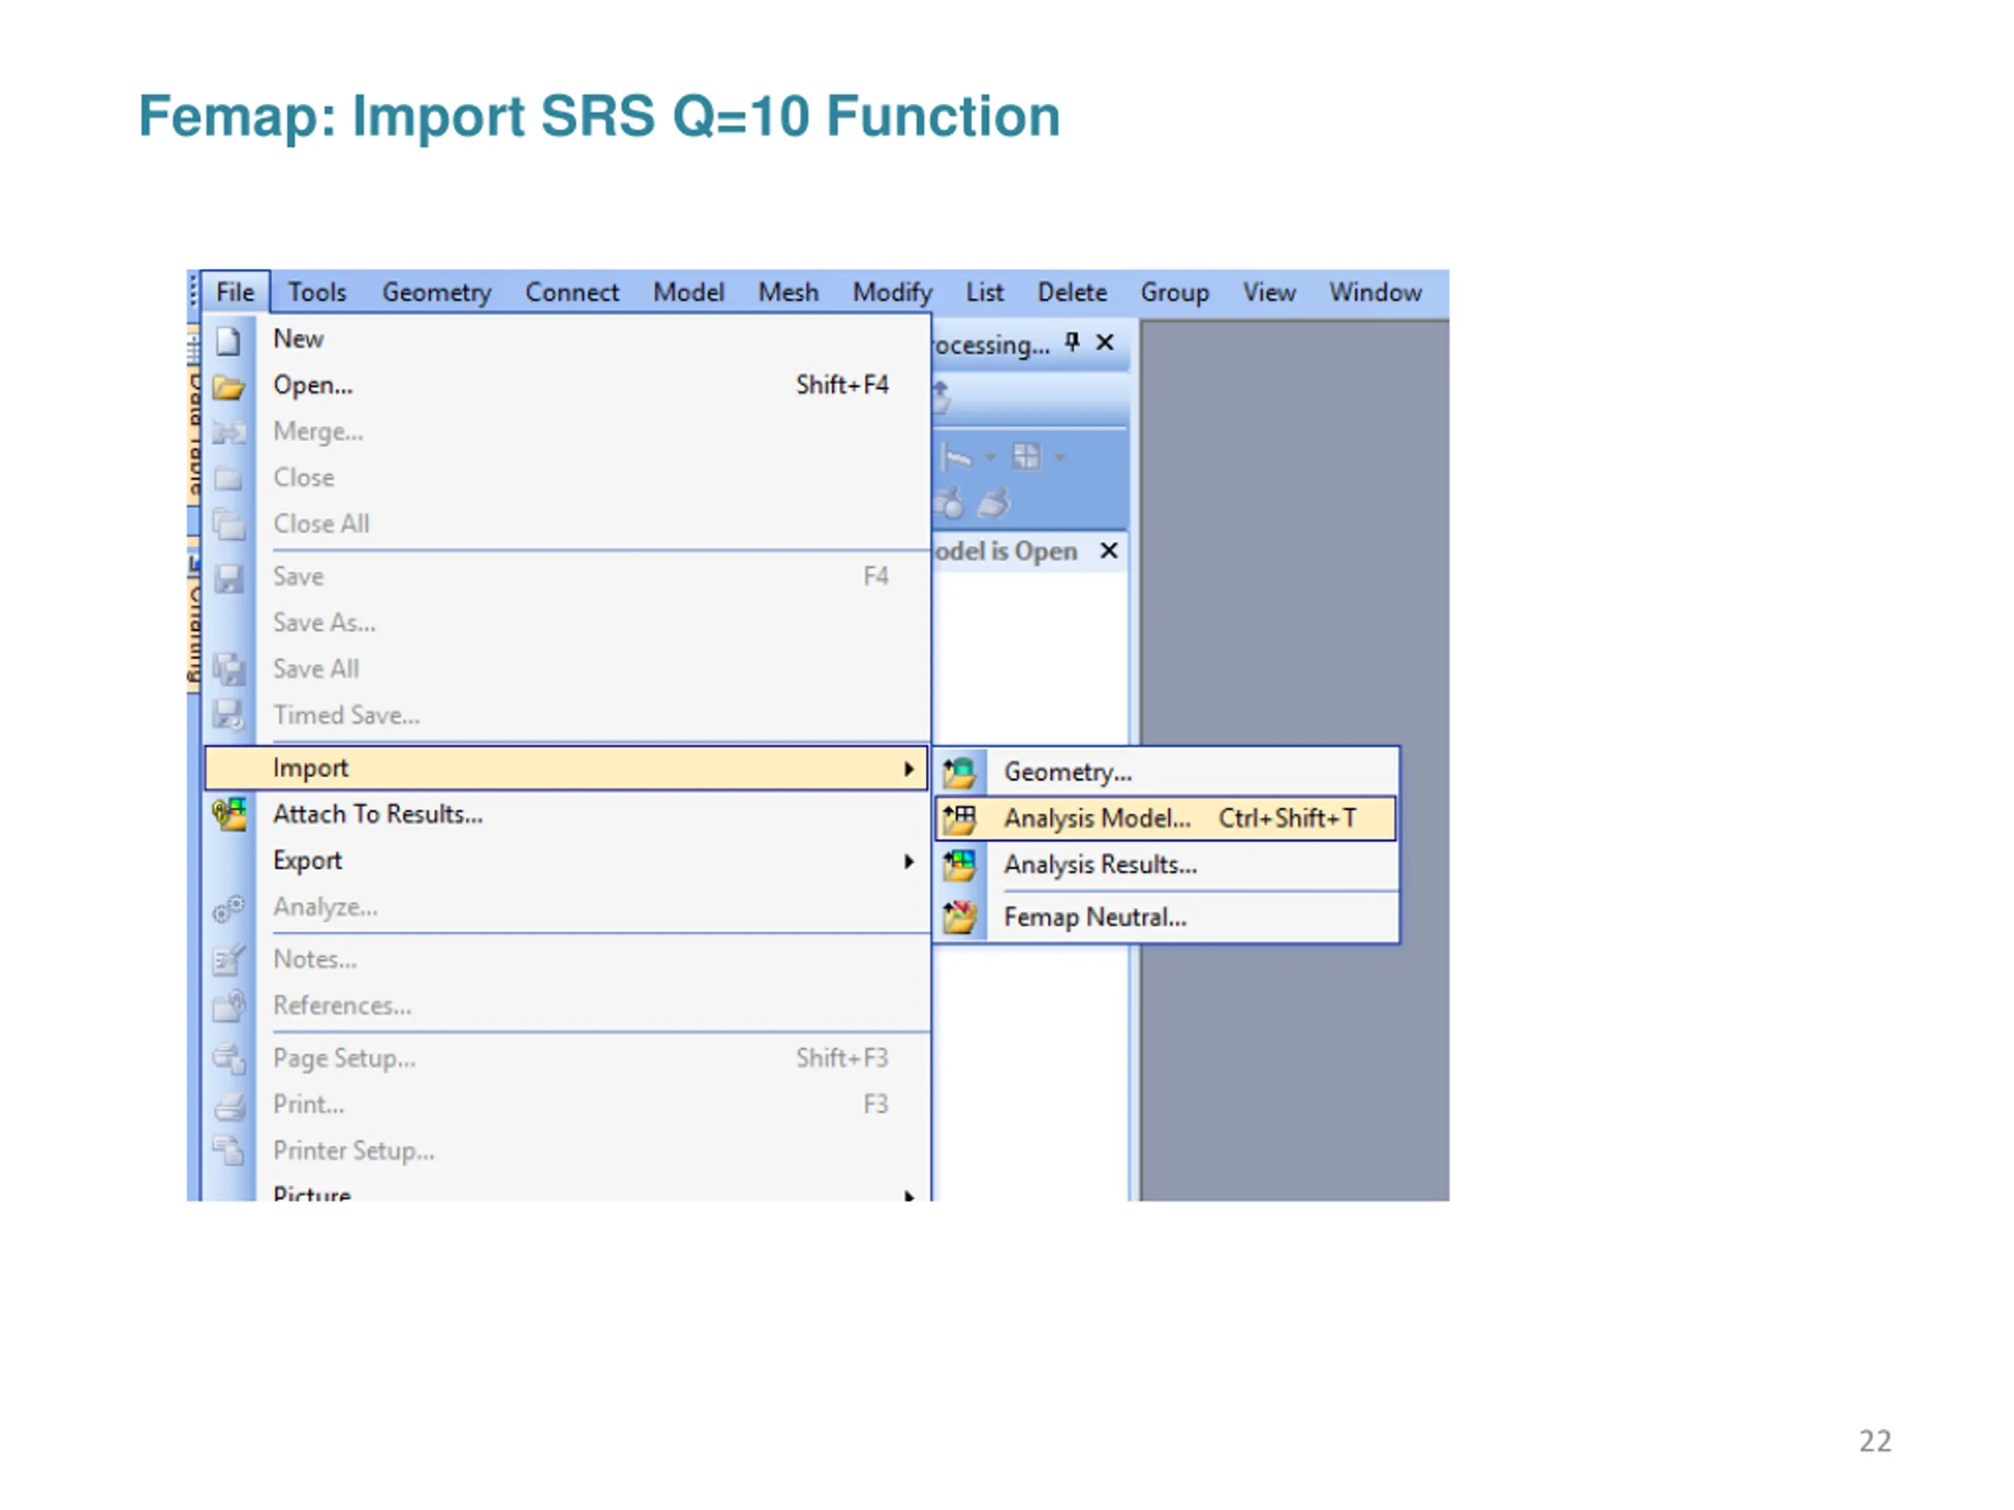Click the Attach To Results icon
Screen dimensions: 2014x1510
pyautogui.click(x=230, y=814)
